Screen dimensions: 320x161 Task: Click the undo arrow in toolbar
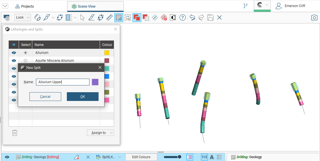pyautogui.click(x=192, y=17)
